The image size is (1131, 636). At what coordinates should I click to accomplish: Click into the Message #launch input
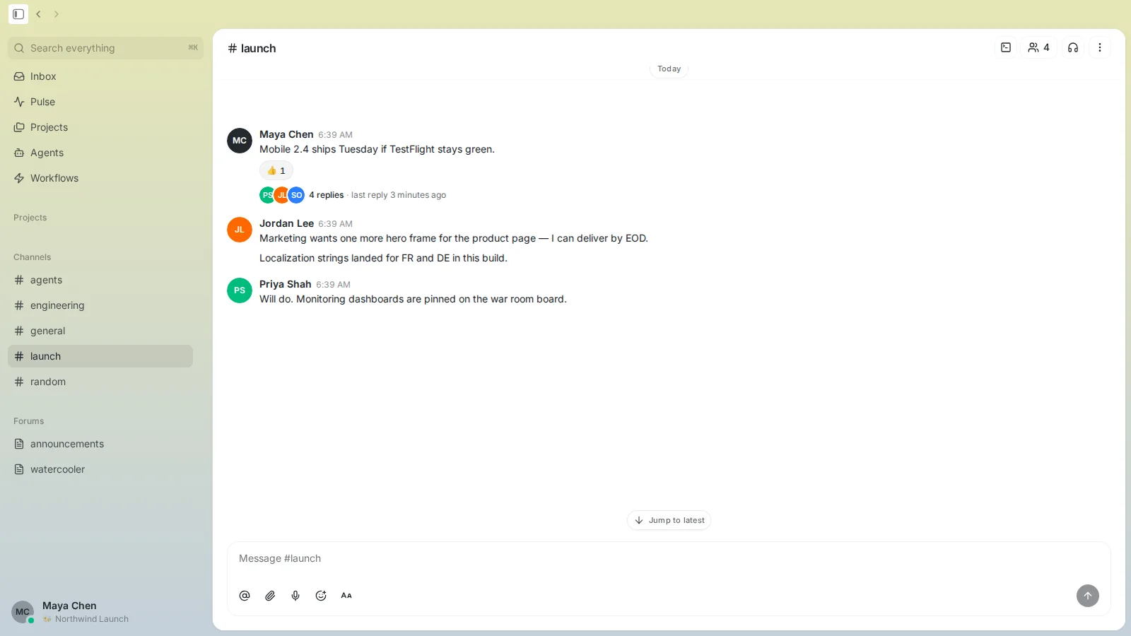(x=669, y=558)
